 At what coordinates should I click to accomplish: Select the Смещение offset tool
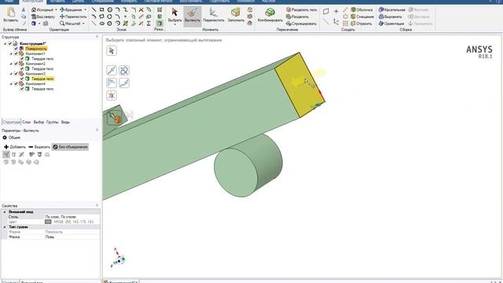(362, 17)
